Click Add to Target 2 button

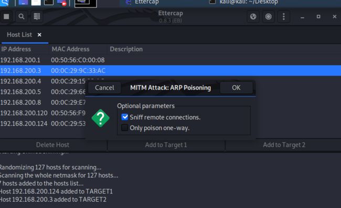click(284, 145)
